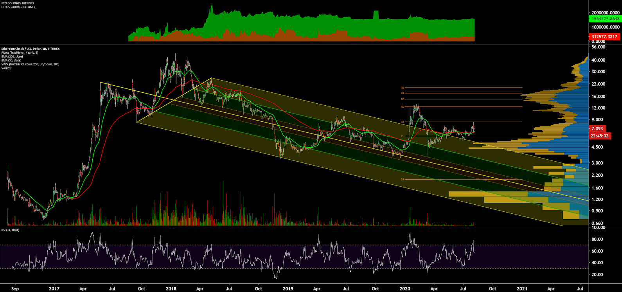Viewport: 622px width, 292px height.
Task: Select the R2 pivot resistance label
Action: coord(403,106)
